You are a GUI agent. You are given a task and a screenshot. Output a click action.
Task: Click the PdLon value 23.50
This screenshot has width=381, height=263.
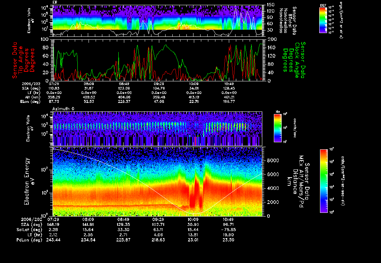pos(228,240)
